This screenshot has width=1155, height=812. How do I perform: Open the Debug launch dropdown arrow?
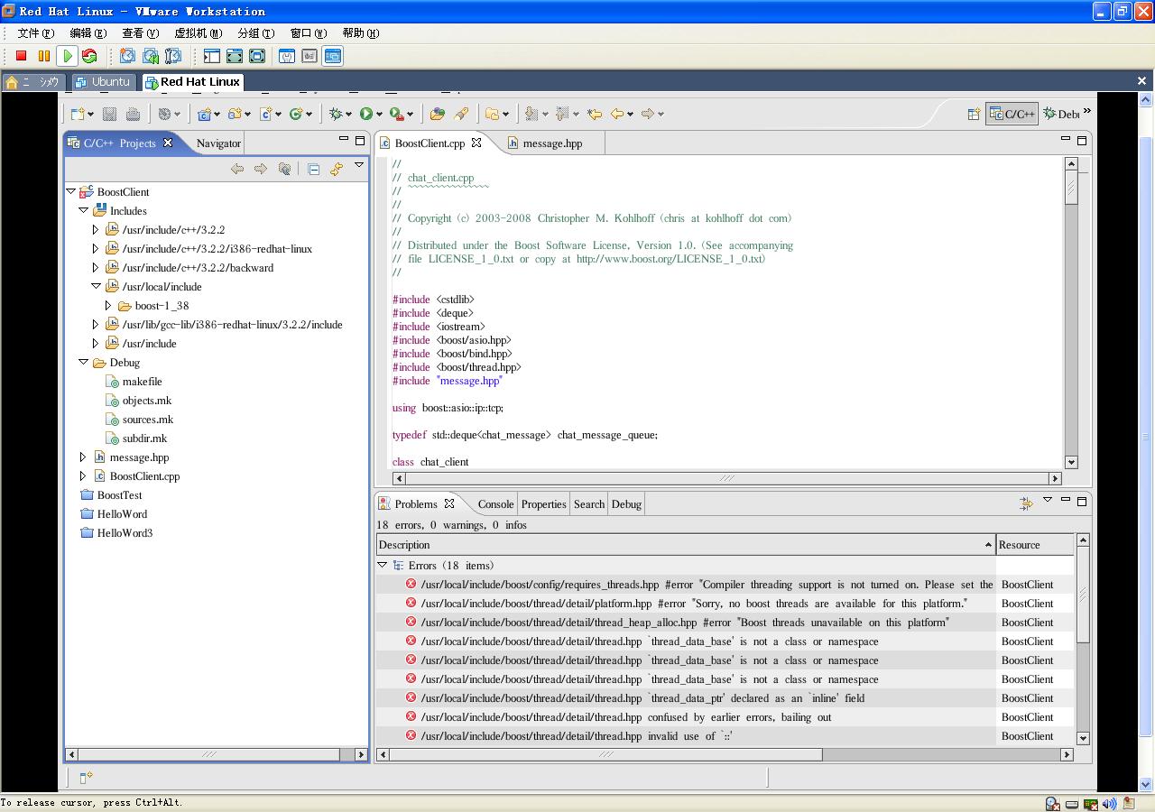click(349, 115)
